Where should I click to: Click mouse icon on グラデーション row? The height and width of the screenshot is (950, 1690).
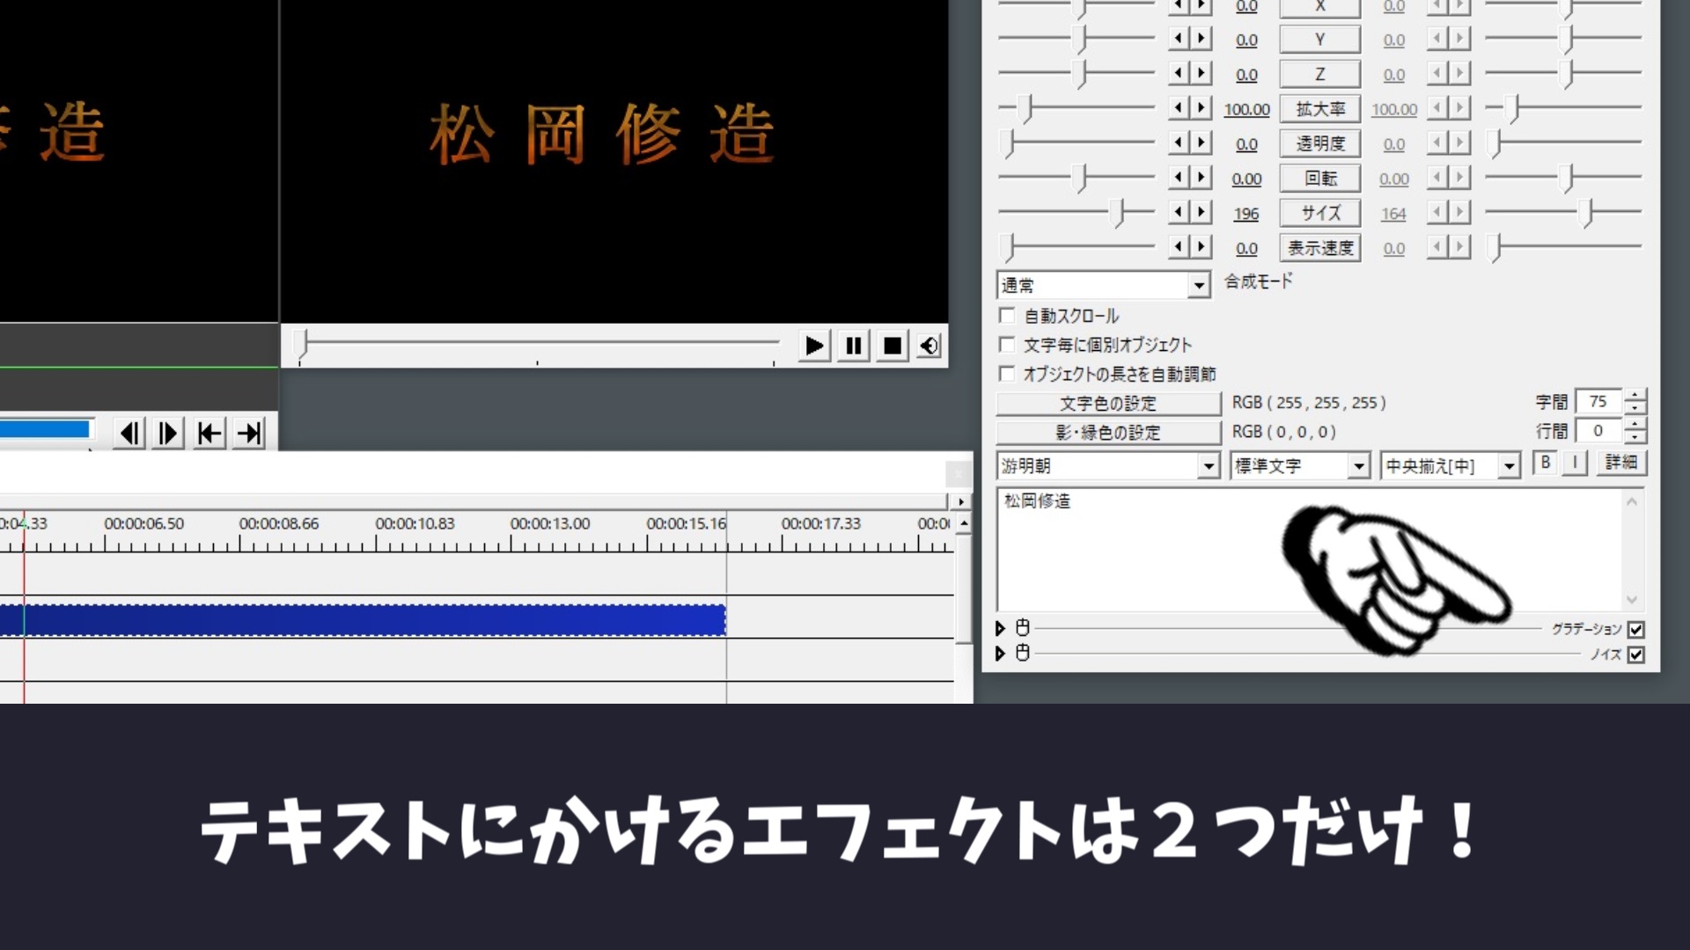click(1022, 627)
